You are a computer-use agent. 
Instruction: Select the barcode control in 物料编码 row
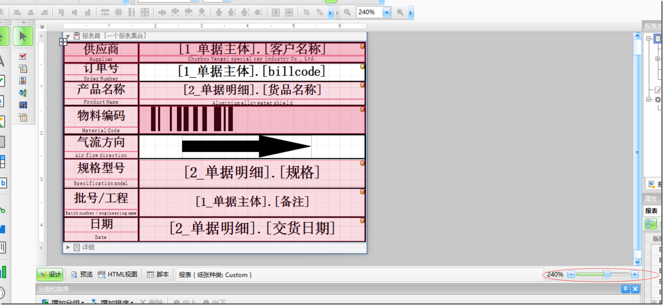[252, 120]
